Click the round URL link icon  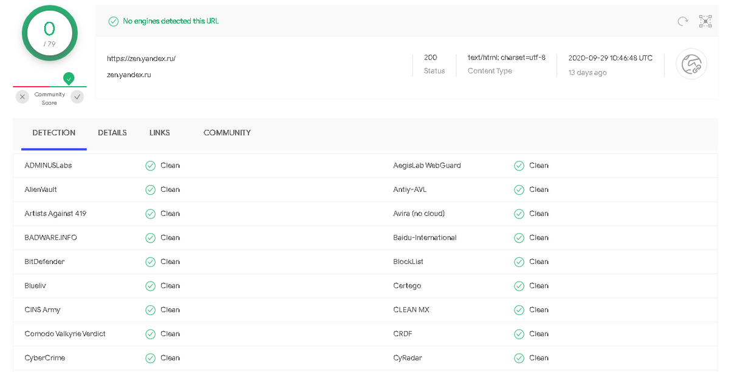coord(691,64)
